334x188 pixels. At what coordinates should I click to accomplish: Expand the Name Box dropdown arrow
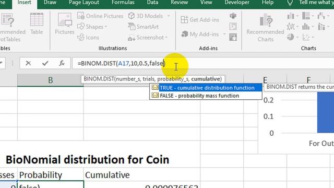tap(2, 63)
